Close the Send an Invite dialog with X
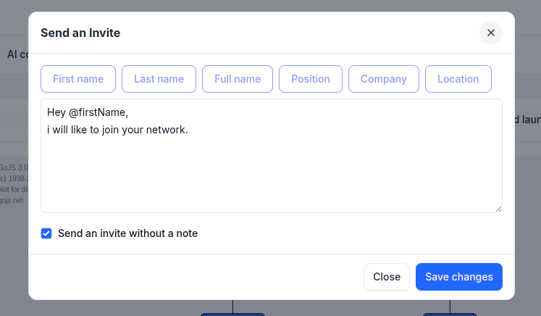 (x=490, y=33)
